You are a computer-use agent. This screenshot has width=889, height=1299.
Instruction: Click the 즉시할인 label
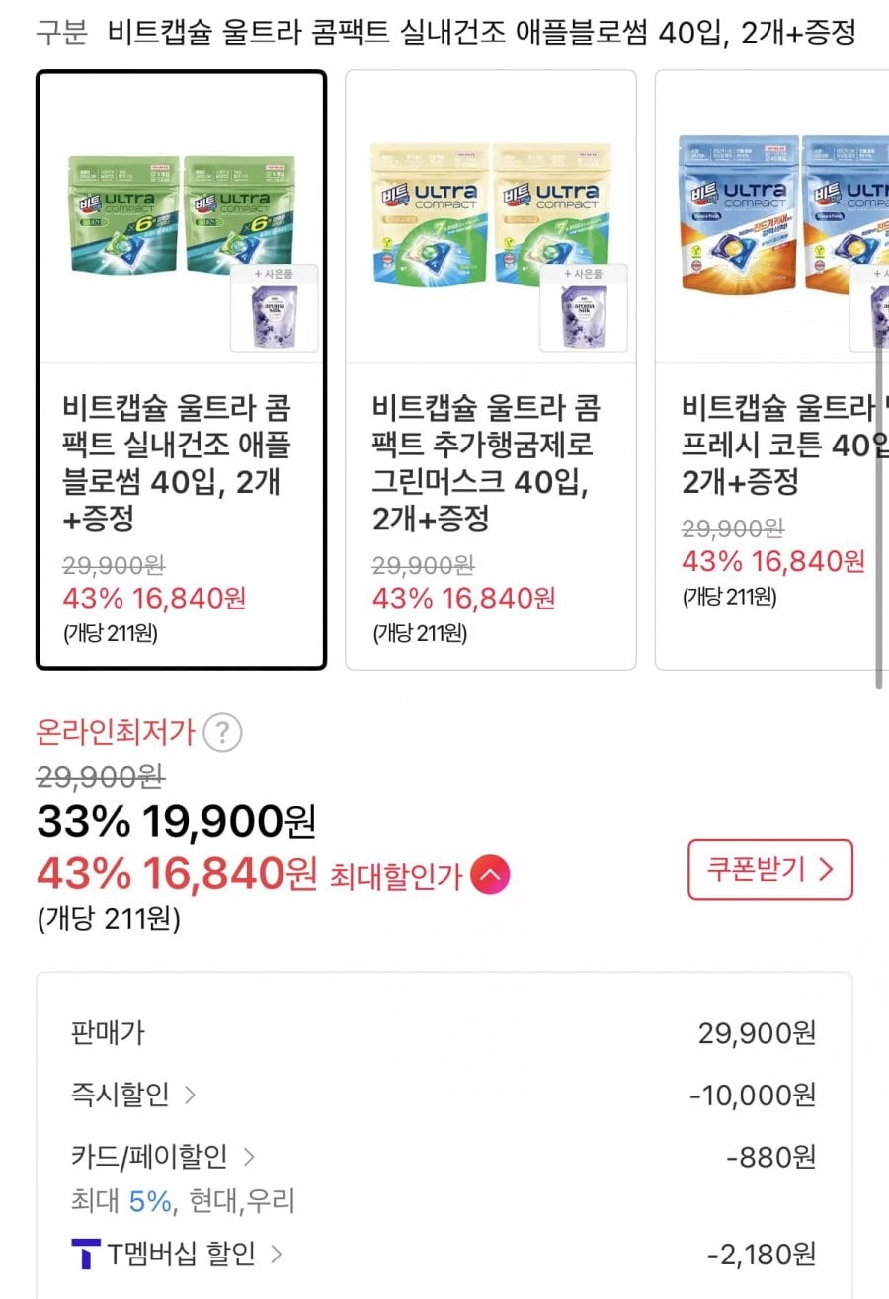coord(120,1095)
